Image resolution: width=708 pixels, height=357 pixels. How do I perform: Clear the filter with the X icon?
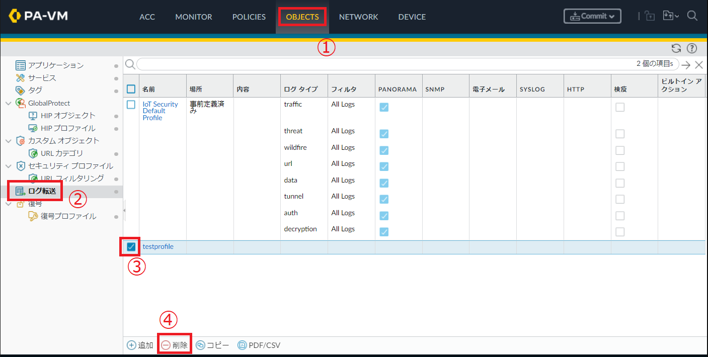(698, 64)
